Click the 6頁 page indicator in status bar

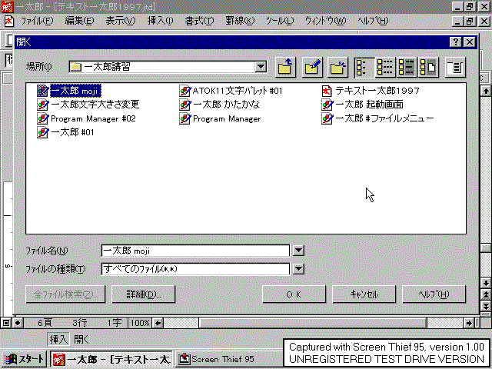point(45,323)
